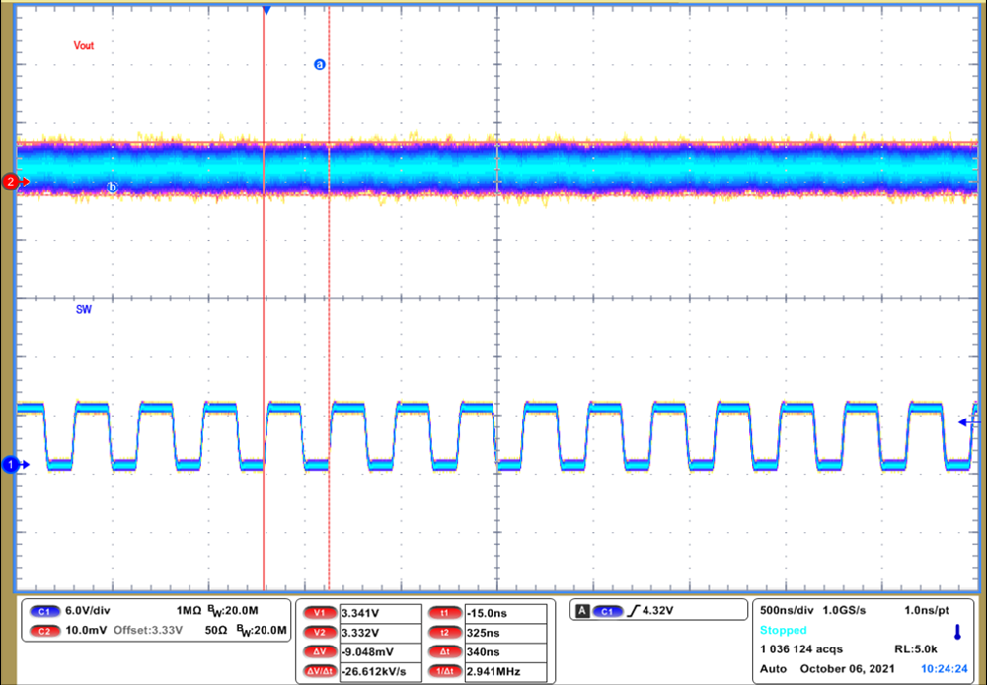Toggle the A trigger source indicator

583,610
